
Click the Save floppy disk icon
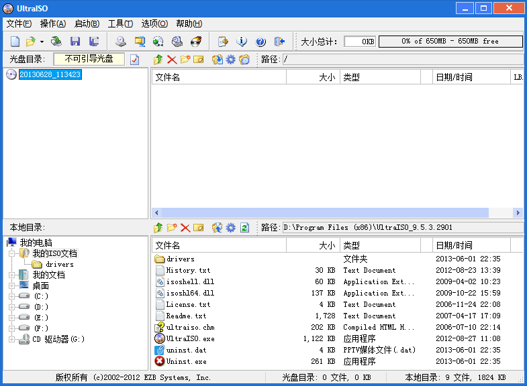(x=75, y=42)
